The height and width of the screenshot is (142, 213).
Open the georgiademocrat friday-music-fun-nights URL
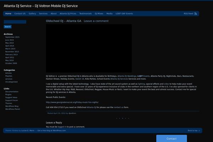[x=72, y=102]
